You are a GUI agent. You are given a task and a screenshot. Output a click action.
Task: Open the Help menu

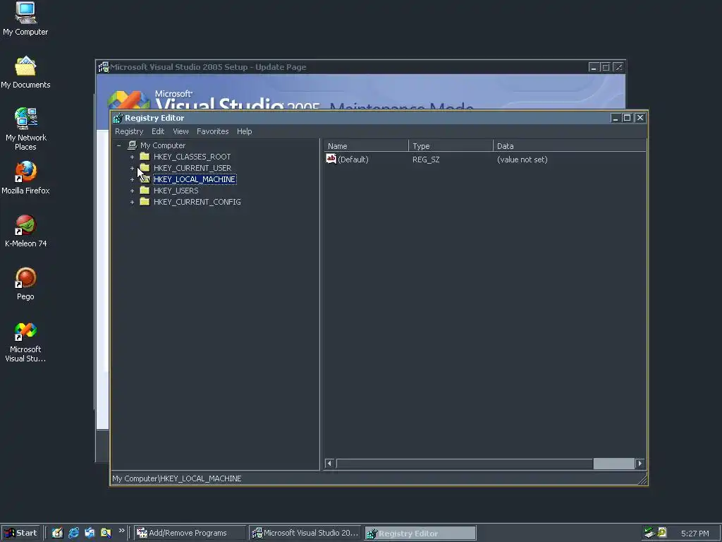tap(245, 131)
